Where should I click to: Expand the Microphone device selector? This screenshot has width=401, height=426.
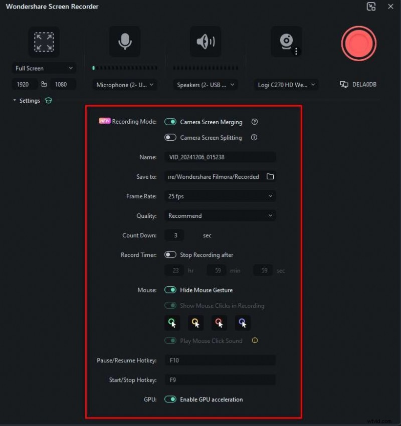[x=124, y=85]
